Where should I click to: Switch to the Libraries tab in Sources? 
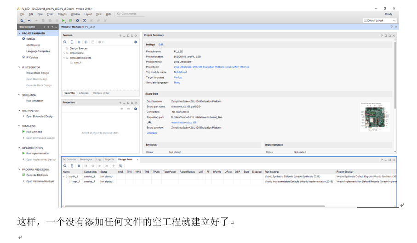(84, 93)
